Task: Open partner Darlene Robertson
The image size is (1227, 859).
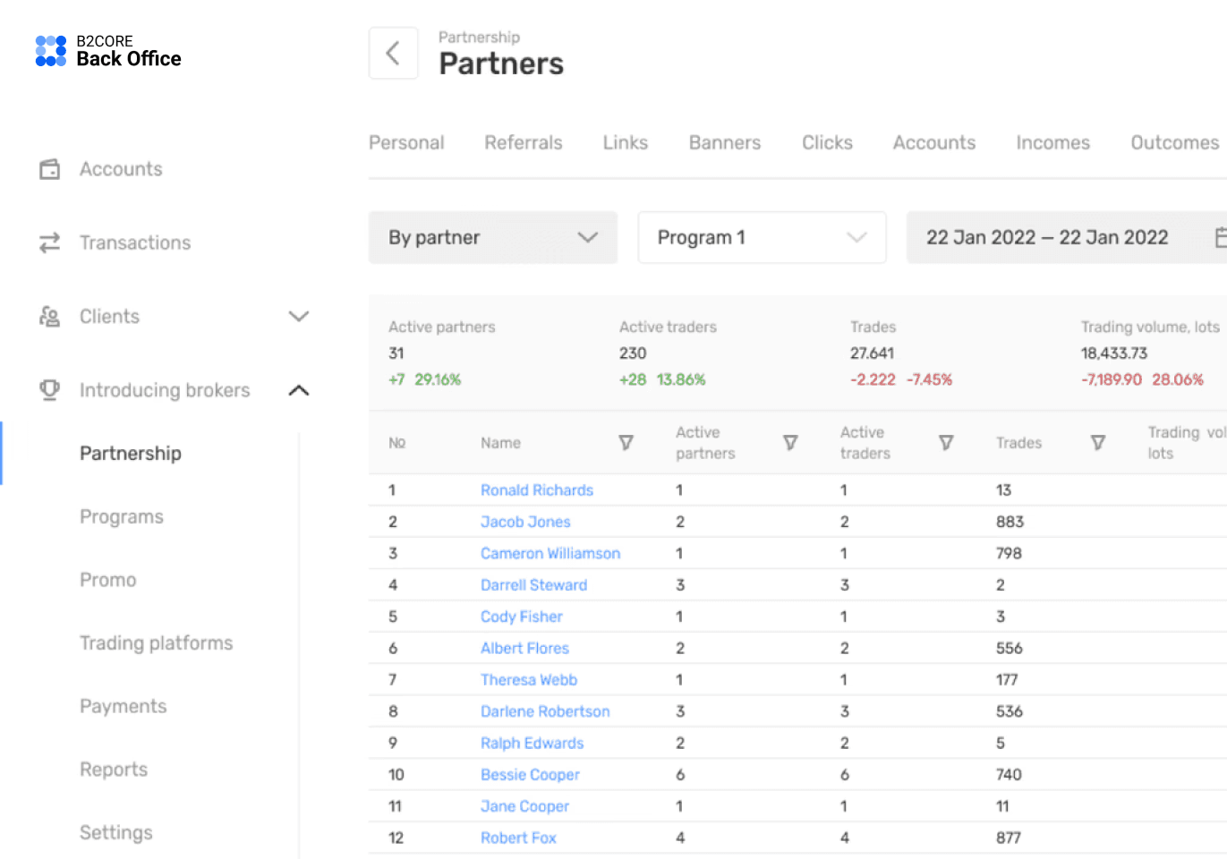Action: coord(545,711)
